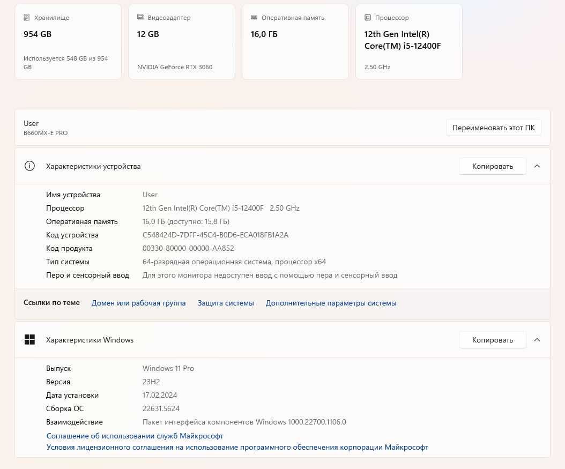Click B660MX-E PRO model text
This screenshot has height=469, width=565.
[x=46, y=133]
